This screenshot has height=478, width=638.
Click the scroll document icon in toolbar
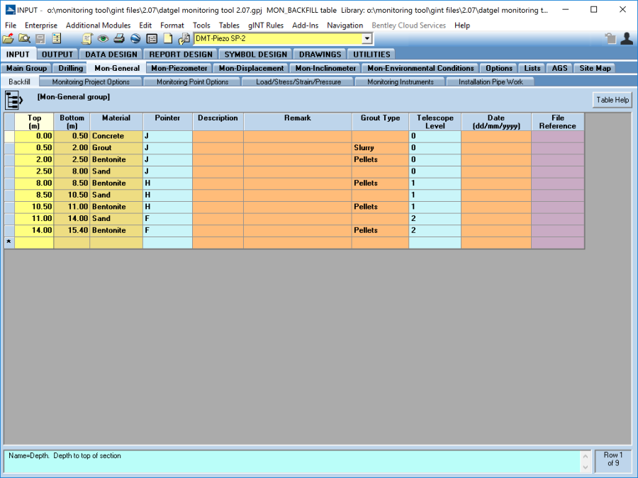coord(88,39)
